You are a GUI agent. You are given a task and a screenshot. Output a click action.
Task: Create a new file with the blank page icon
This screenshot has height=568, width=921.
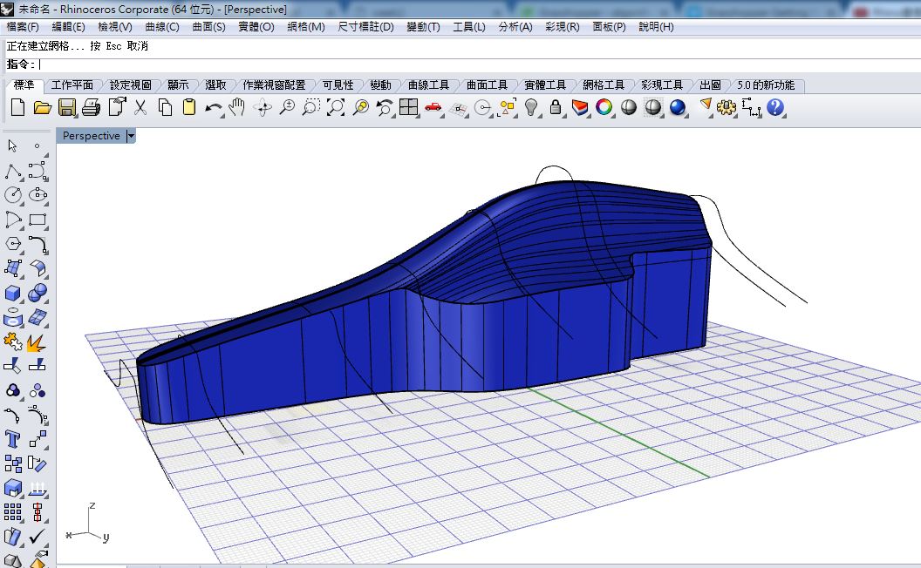tap(17, 107)
